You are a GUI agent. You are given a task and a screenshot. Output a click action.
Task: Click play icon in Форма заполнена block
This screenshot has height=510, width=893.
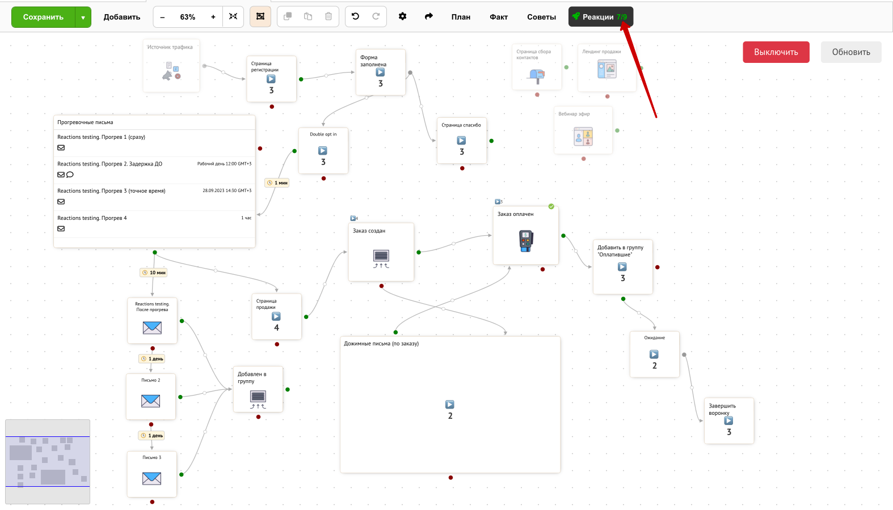pos(380,73)
